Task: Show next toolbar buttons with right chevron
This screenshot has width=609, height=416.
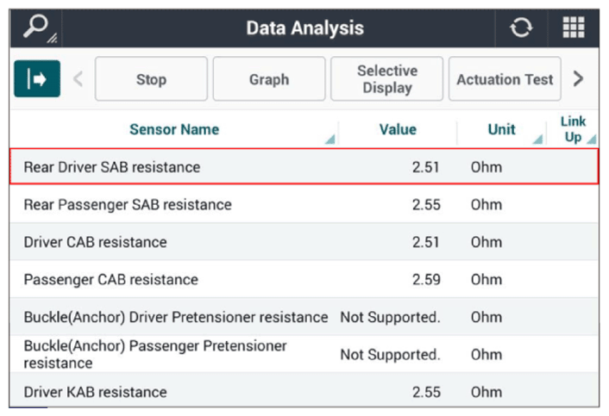Action: pos(578,78)
